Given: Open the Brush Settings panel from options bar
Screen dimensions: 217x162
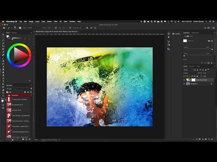Looking at the screenshot, I should coord(20,28).
